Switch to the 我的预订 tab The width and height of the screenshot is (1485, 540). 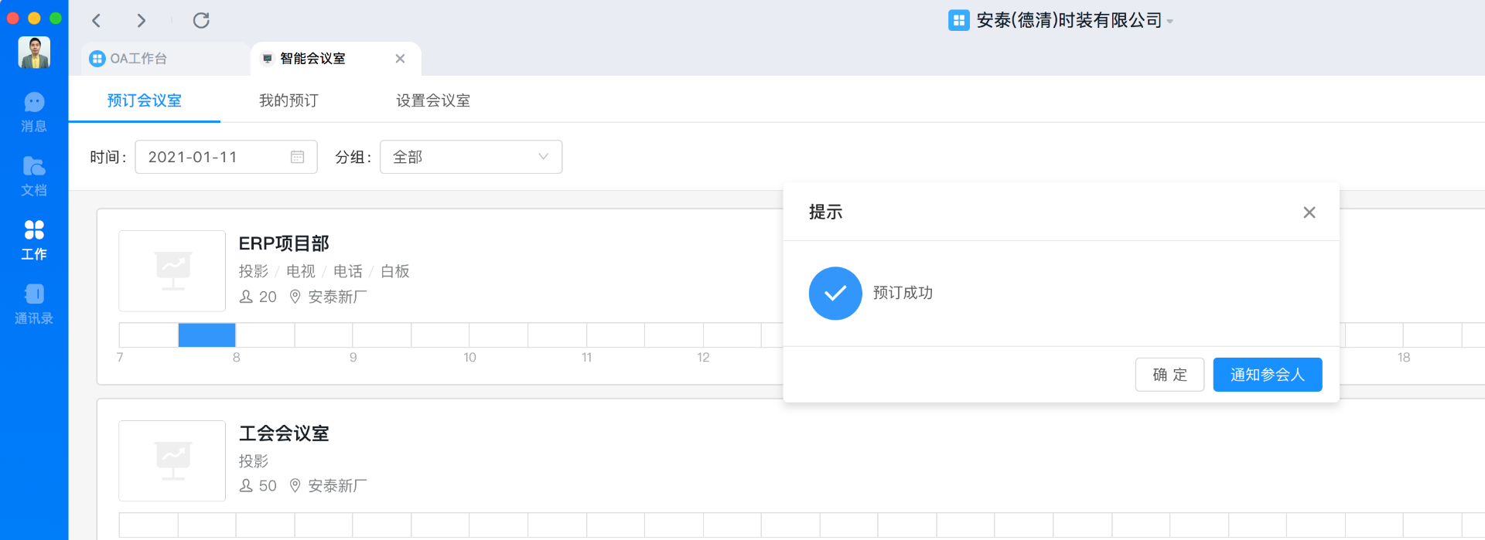coord(288,100)
